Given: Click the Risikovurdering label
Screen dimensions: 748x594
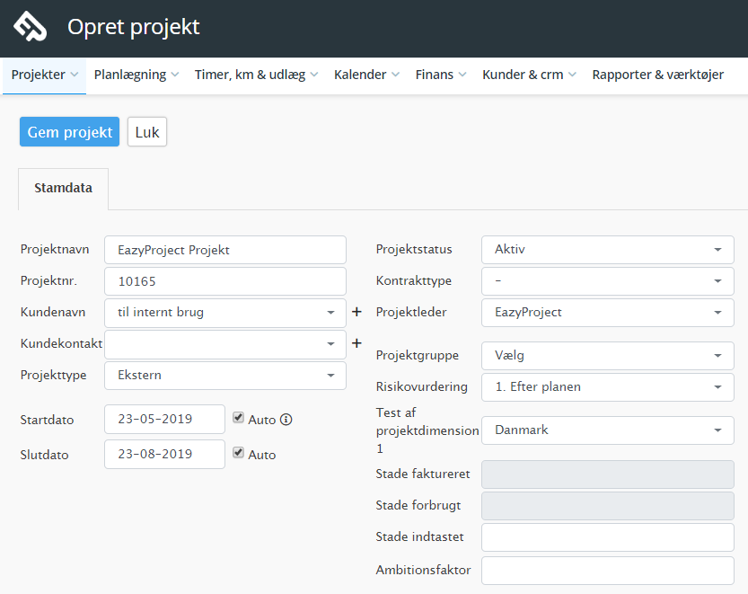Looking at the screenshot, I should coord(422,386).
